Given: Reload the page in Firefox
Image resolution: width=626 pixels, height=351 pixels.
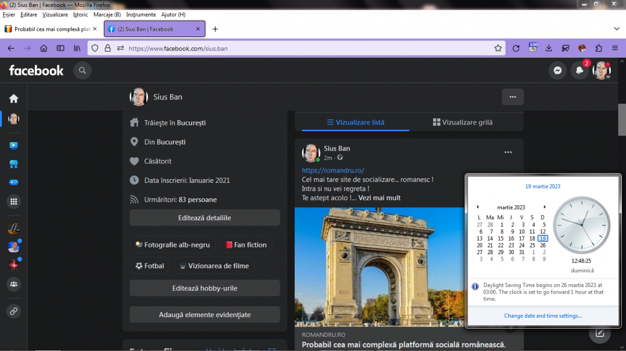Looking at the screenshot, I should (x=516, y=48).
